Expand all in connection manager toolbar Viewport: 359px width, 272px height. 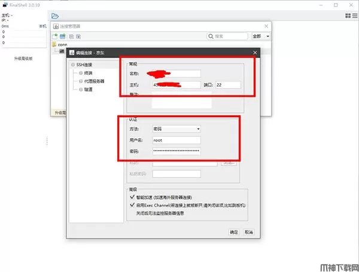(x=78, y=36)
